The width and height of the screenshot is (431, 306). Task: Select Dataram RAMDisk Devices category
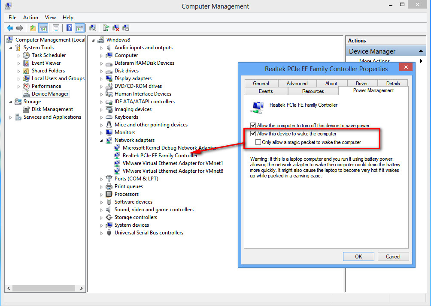click(144, 63)
